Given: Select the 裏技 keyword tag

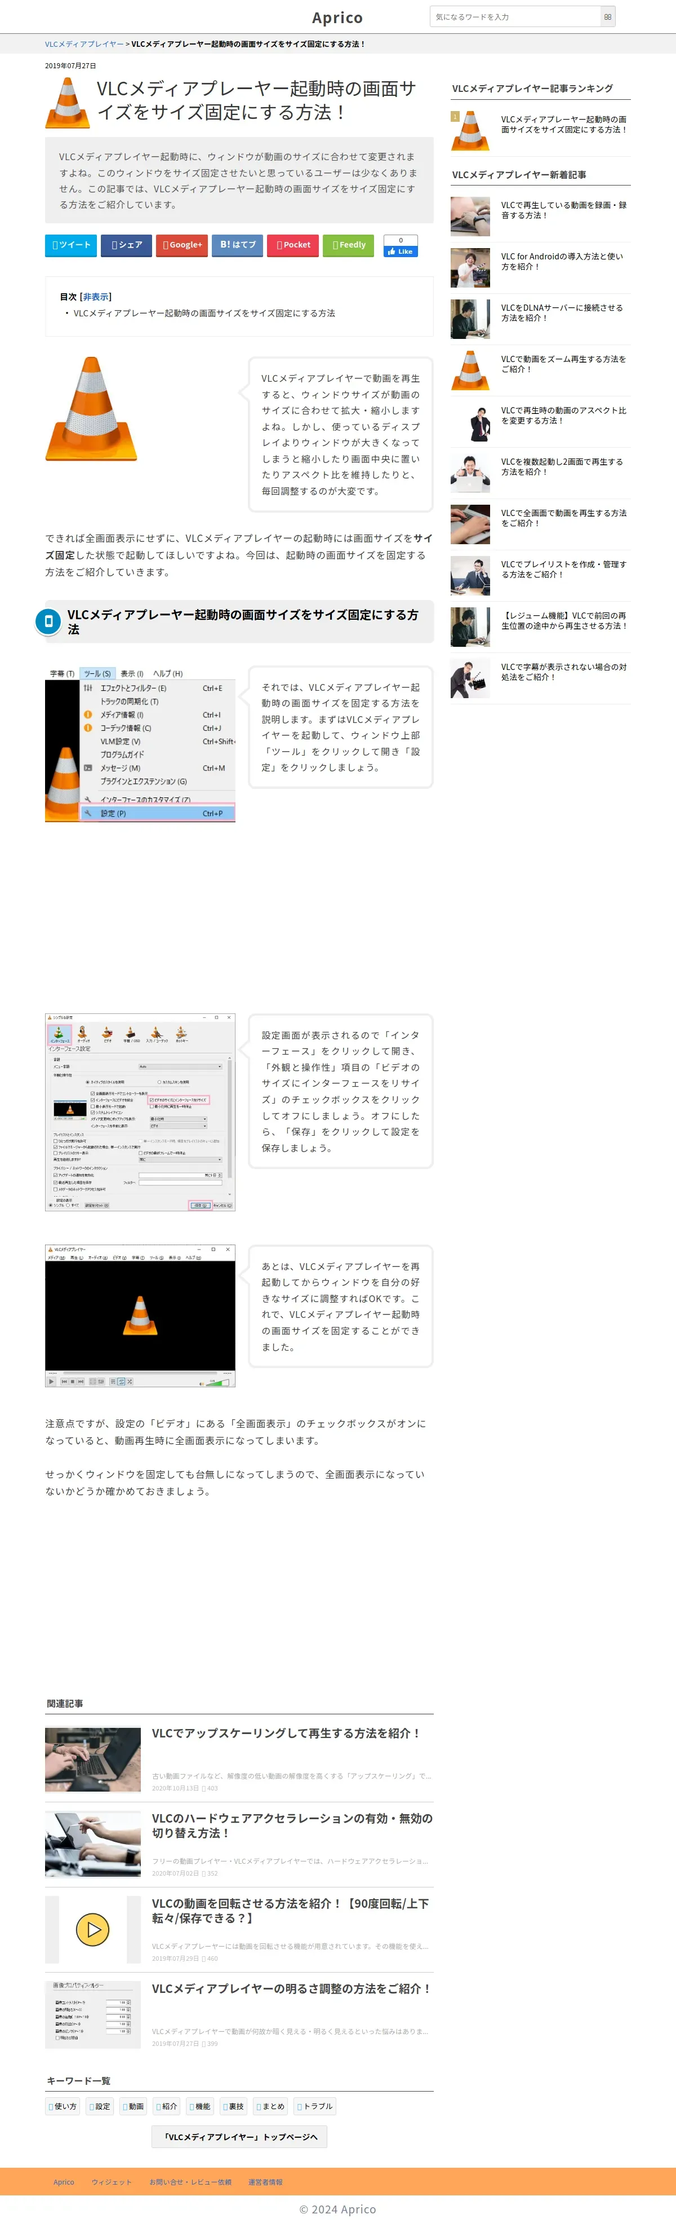Looking at the screenshot, I should coord(234,2106).
